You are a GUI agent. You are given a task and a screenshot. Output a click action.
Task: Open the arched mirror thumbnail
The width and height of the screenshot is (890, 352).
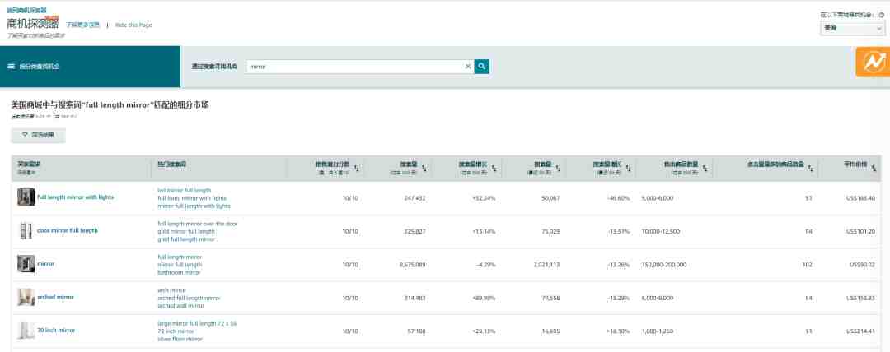[x=26, y=297]
